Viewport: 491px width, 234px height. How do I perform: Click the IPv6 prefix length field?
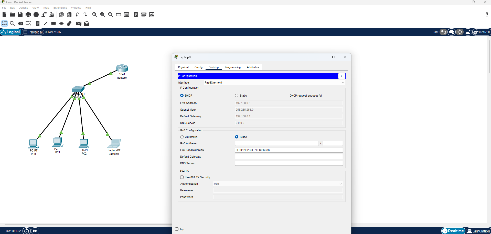click(333, 143)
